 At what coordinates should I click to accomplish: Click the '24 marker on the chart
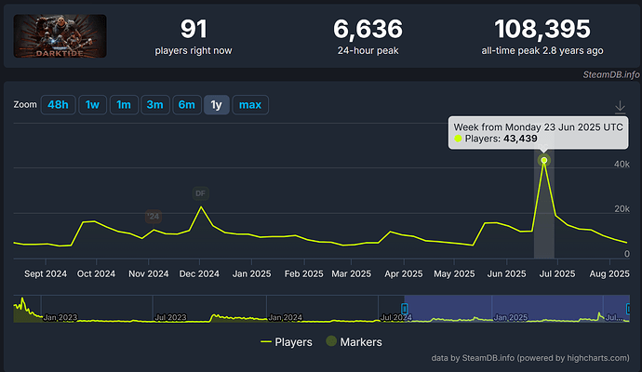click(154, 216)
